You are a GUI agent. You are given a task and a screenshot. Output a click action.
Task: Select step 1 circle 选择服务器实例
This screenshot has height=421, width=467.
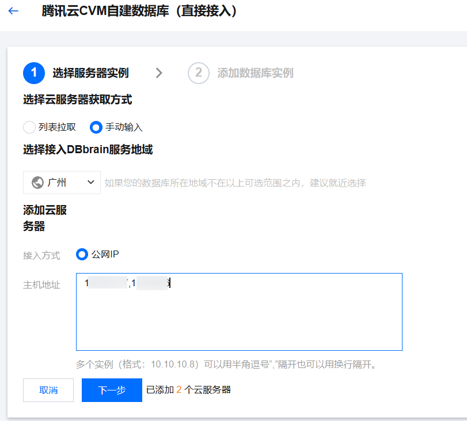34,73
